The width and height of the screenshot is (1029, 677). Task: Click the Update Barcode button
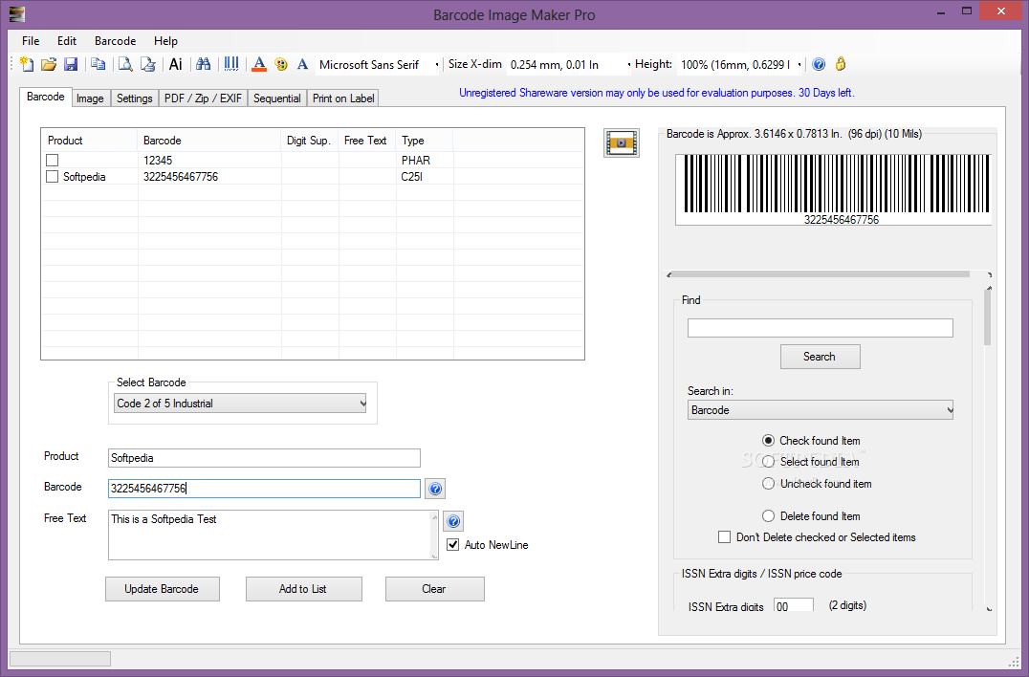[x=162, y=589]
